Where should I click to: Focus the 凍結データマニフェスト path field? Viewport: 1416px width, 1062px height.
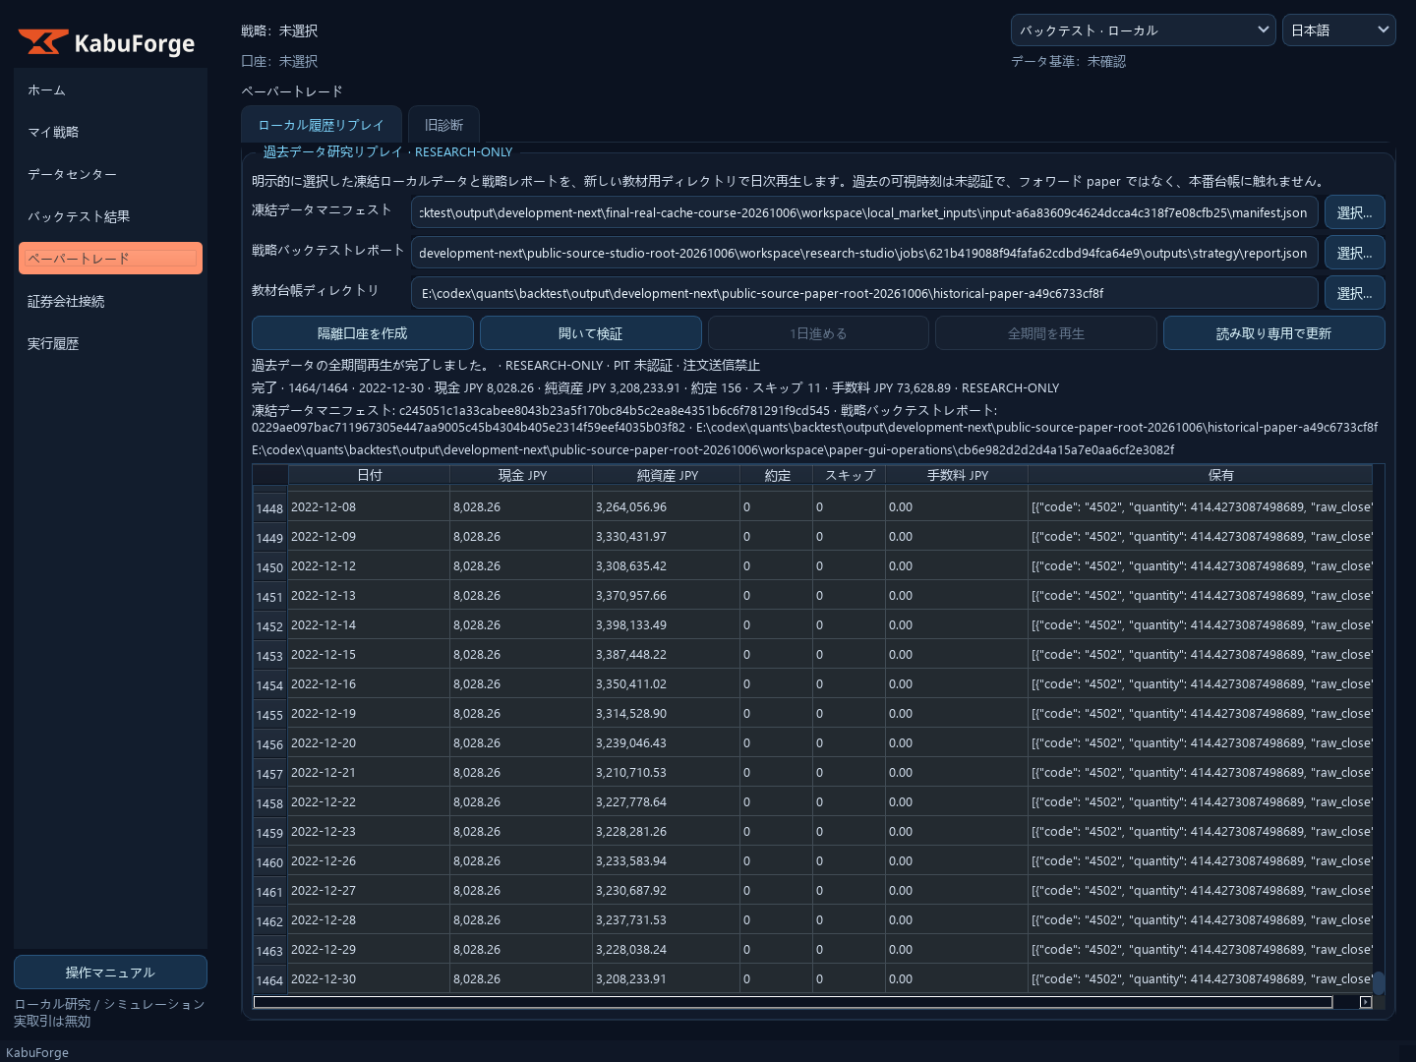pos(864,212)
